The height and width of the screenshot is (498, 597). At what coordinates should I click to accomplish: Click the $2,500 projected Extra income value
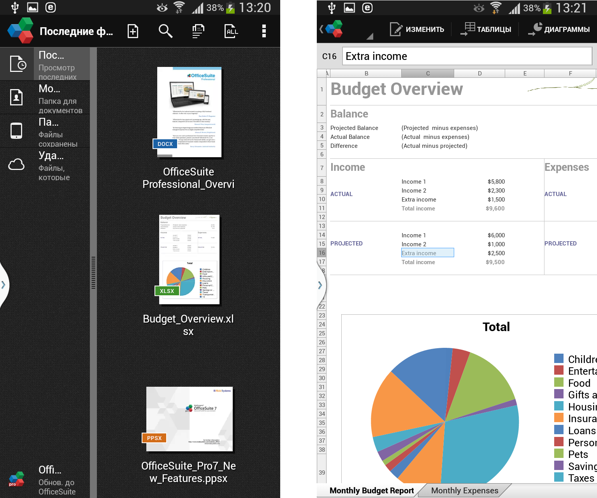click(496, 253)
